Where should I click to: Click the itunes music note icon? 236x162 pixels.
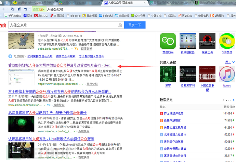tap(227, 74)
